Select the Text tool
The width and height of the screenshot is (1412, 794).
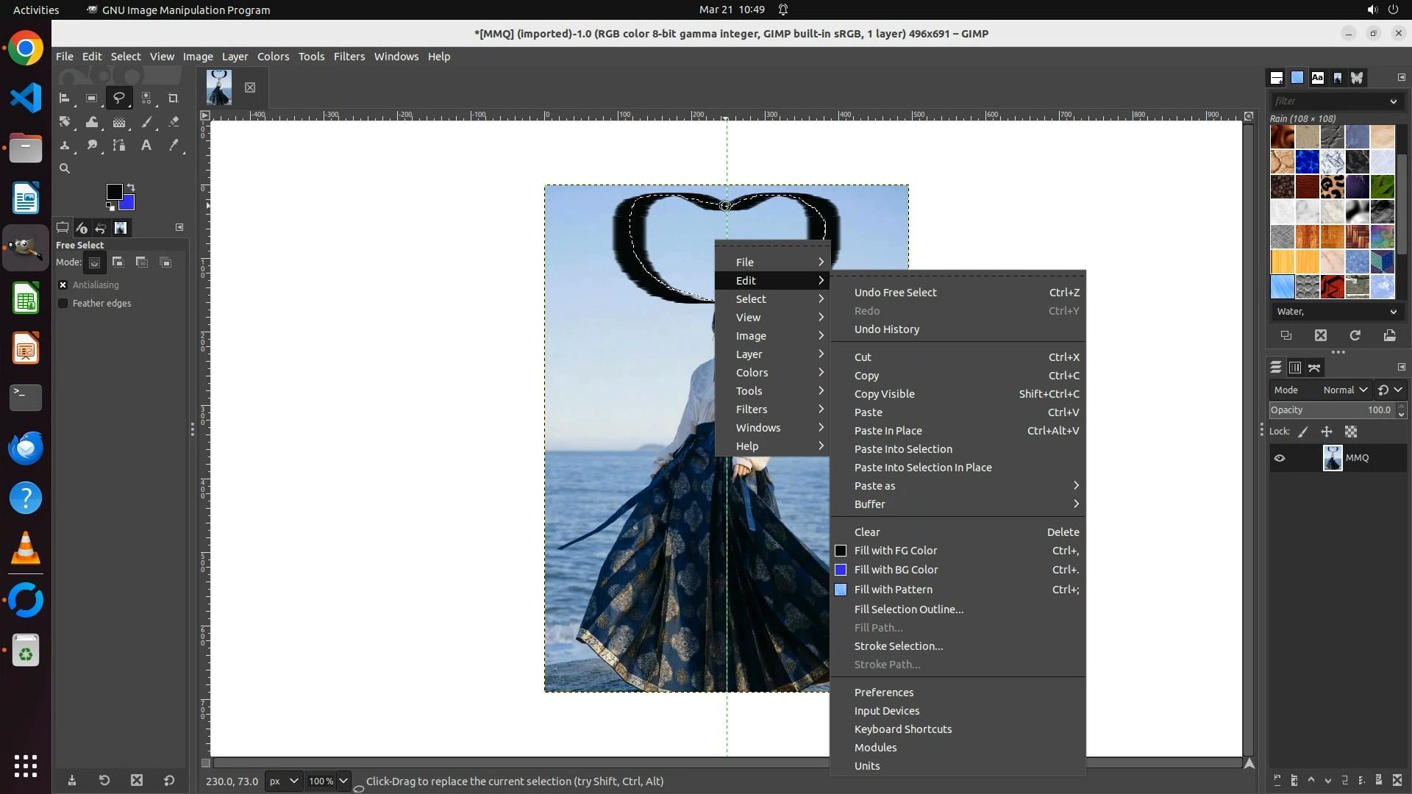coord(146,146)
